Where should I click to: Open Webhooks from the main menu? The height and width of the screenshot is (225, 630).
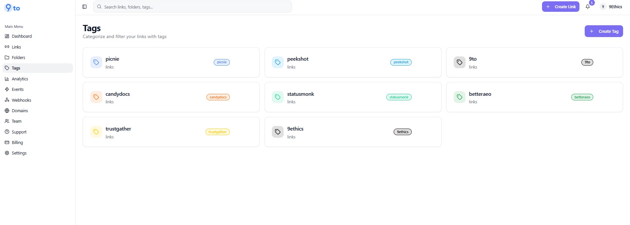(x=21, y=100)
